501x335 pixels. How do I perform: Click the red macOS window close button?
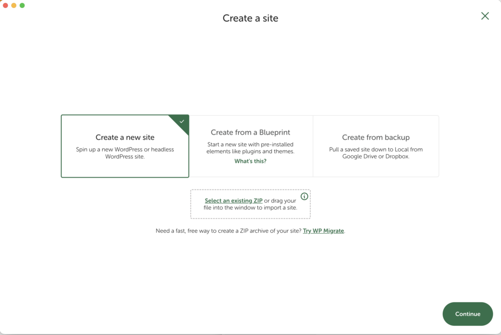pyautogui.click(x=5, y=5)
